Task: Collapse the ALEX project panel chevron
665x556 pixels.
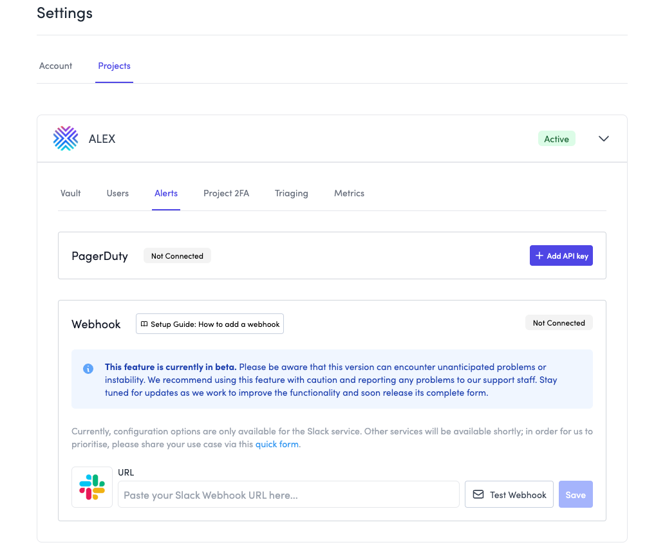Action: click(x=603, y=139)
